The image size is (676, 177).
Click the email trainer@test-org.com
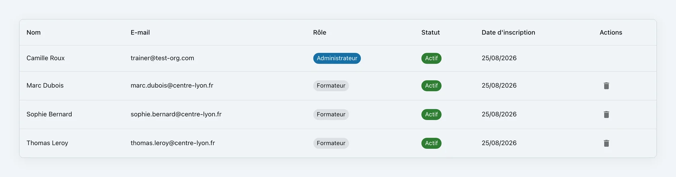pyautogui.click(x=162, y=58)
